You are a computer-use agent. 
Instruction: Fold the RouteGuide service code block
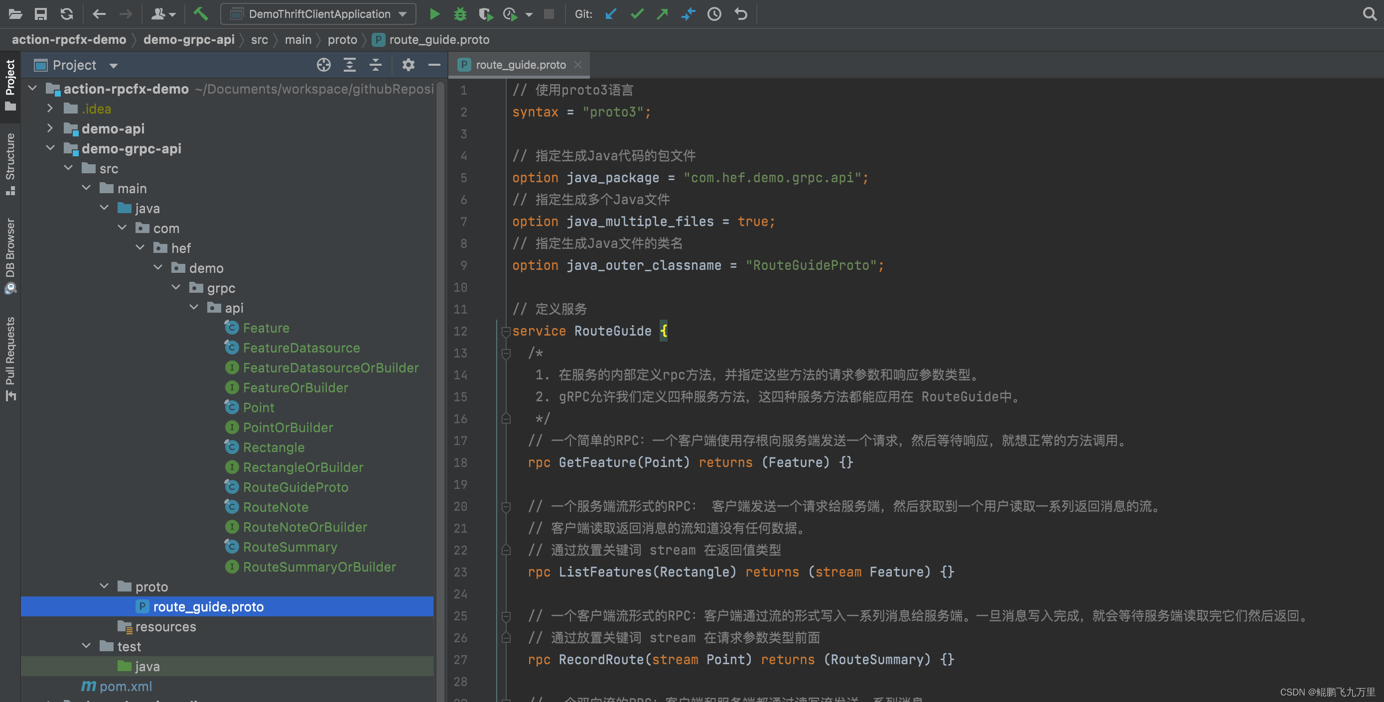[506, 332]
